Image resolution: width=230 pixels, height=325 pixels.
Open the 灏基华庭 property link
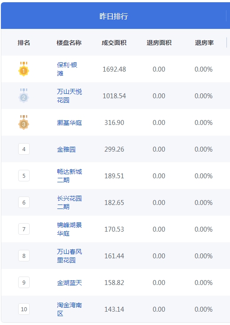click(69, 123)
